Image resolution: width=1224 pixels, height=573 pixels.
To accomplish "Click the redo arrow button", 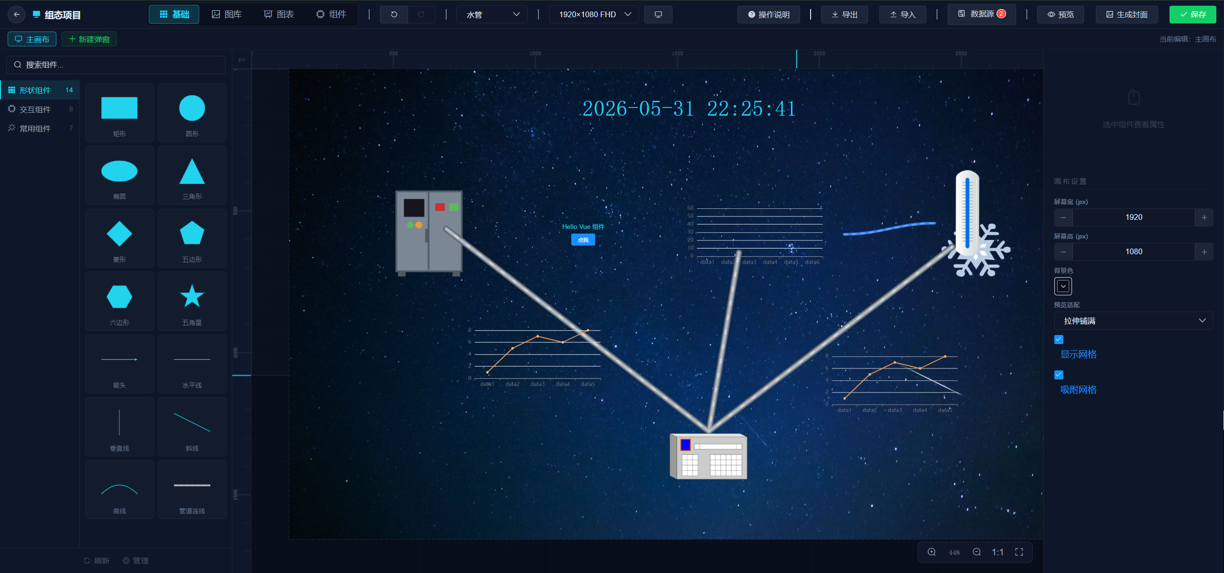I will (x=421, y=14).
